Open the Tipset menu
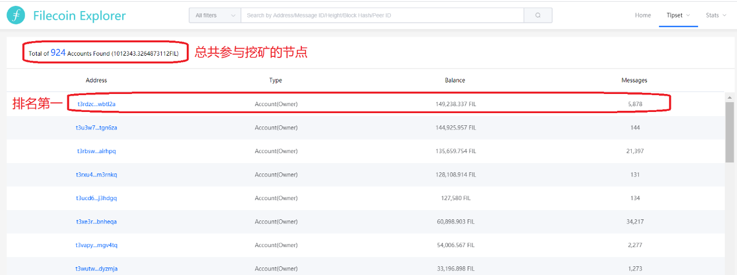 (678, 15)
